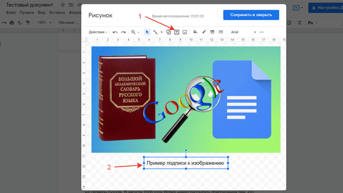Expand zoom options arrow in drawing toolbar

coord(138,32)
